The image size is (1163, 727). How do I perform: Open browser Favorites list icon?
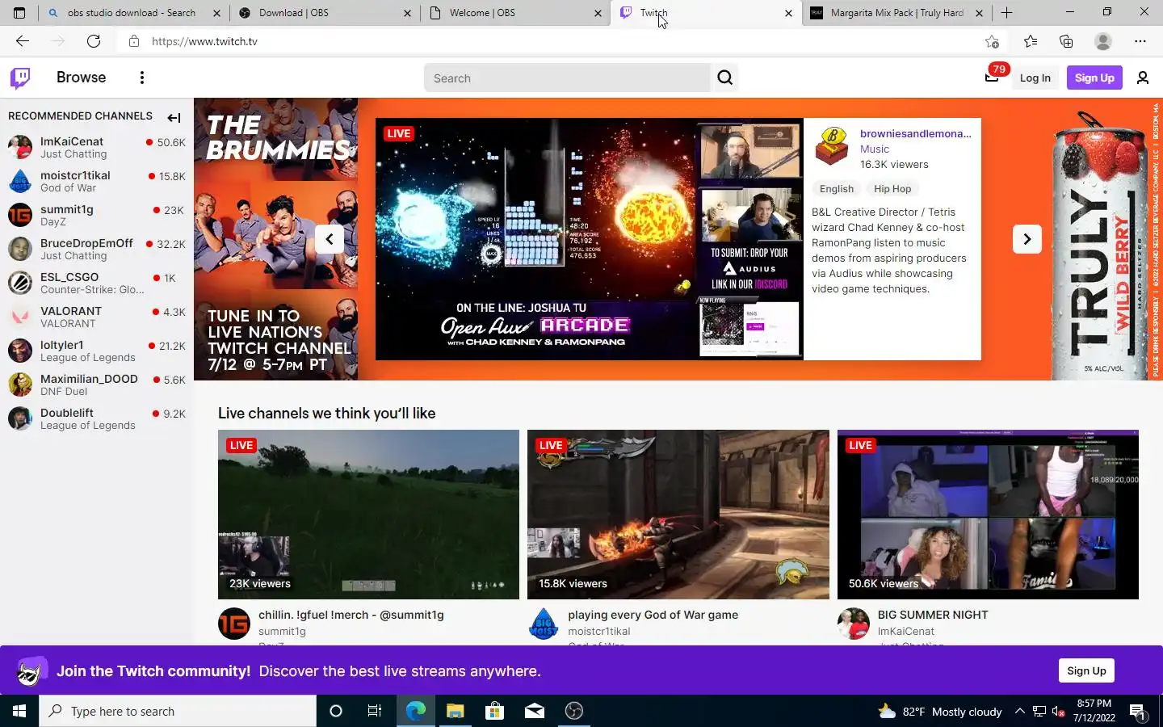tap(1031, 41)
